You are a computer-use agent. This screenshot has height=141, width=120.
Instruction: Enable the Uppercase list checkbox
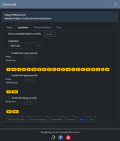click(x=9, y=75)
